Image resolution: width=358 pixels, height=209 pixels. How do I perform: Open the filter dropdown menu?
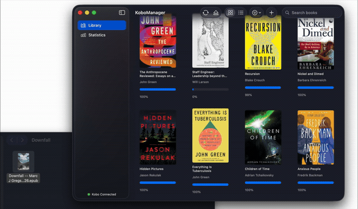click(x=256, y=13)
